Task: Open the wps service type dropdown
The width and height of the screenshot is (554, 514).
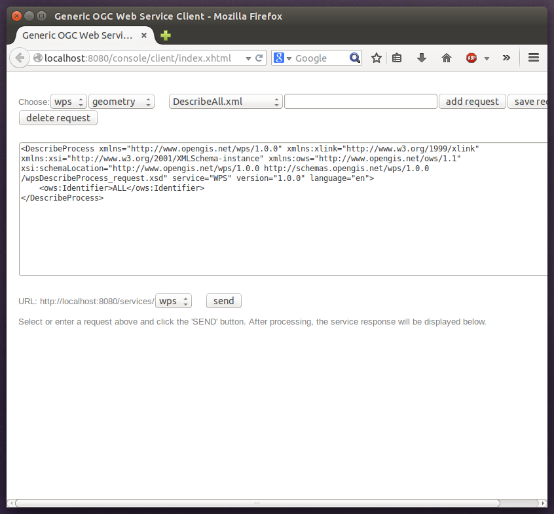Action: point(69,101)
